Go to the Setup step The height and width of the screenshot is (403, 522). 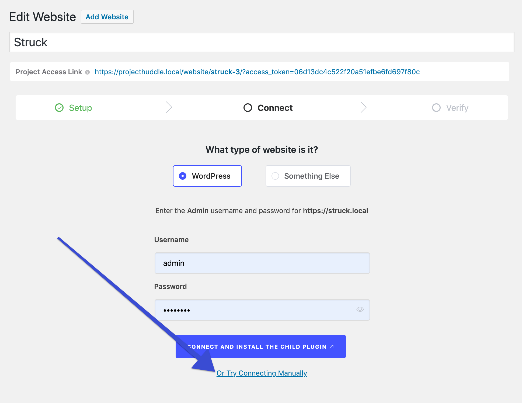click(x=80, y=108)
